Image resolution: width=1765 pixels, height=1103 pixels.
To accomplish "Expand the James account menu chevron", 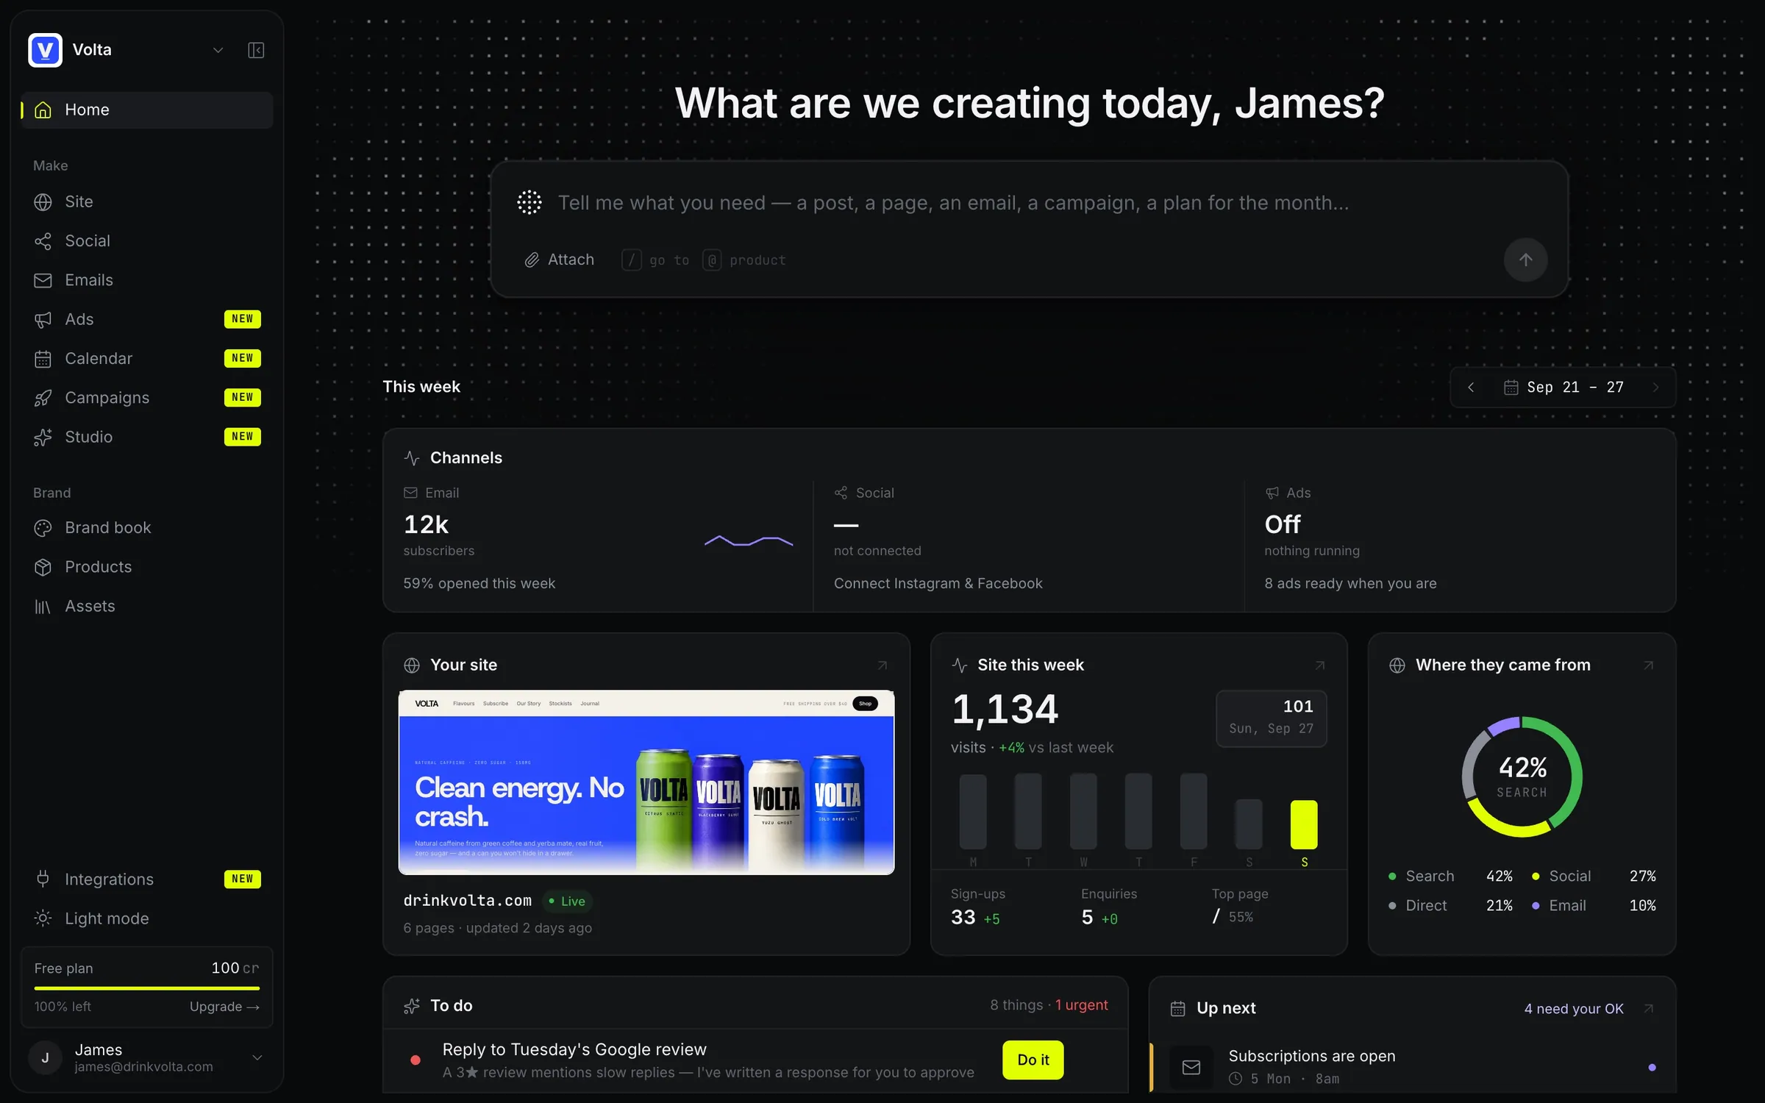I will coord(257,1057).
